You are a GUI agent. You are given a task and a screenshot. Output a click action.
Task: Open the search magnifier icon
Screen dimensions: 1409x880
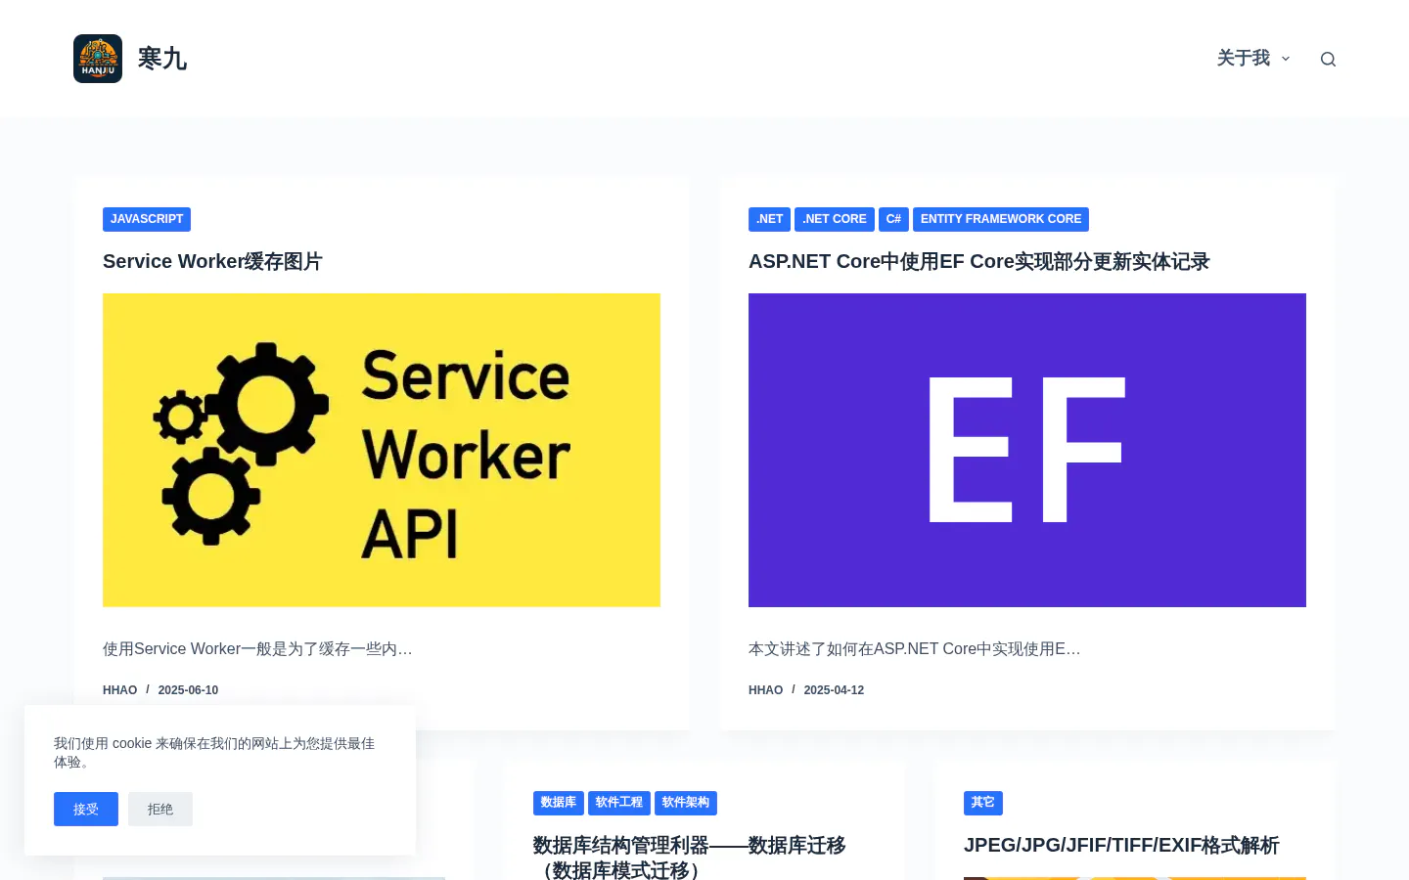1328,59
